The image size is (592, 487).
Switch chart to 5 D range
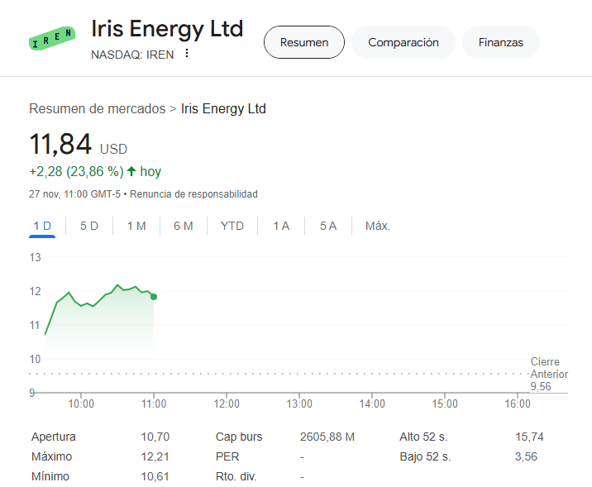(89, 226)
